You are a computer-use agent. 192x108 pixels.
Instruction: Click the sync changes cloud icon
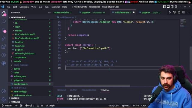coord(16,105)
